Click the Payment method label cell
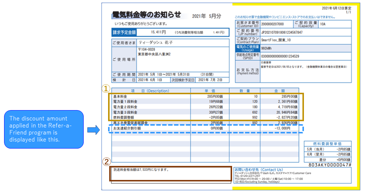The height and width of the screenshot is (194, 365). (247, 70)
